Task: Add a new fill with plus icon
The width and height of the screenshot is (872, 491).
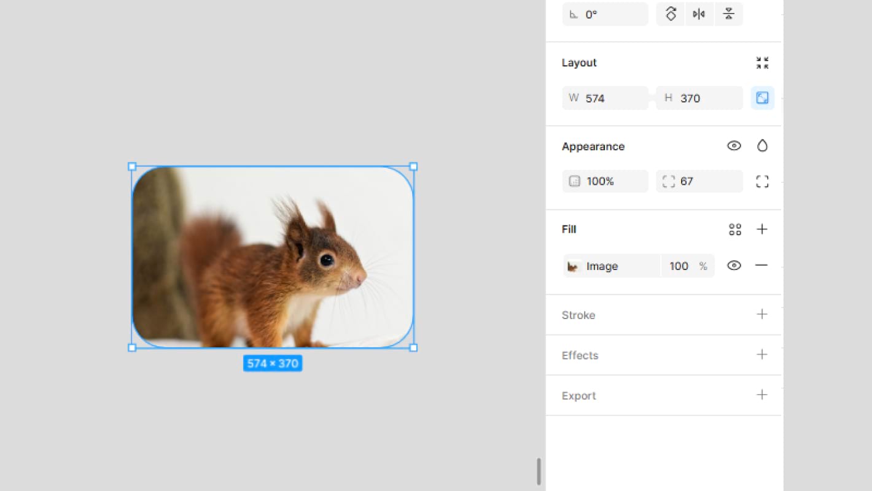Action: point(762,229)
